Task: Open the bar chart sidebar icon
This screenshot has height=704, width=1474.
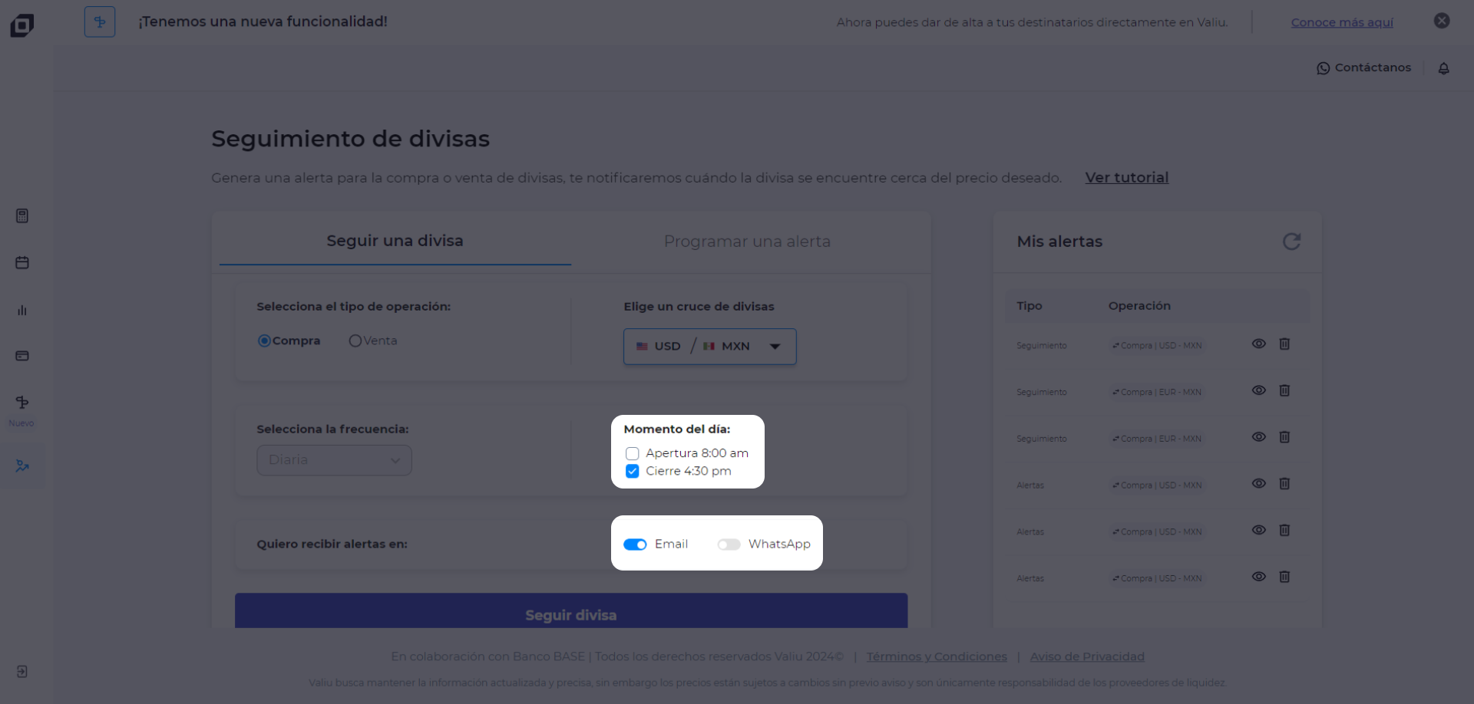Action: (22, 310)
